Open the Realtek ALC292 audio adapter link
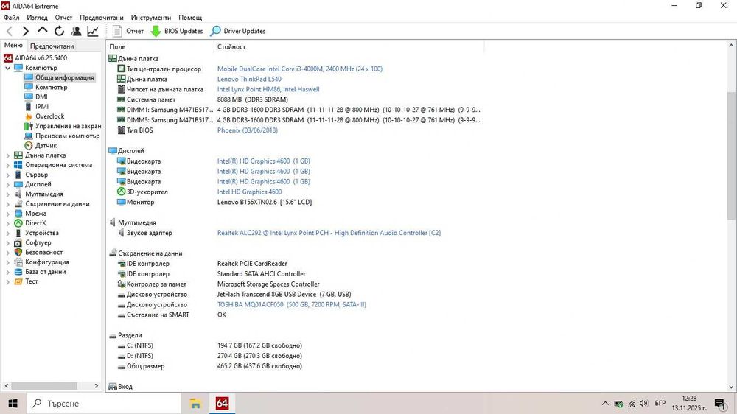This screenshot has width=737, height=414. pyautogui.click(x=329, y=233)
